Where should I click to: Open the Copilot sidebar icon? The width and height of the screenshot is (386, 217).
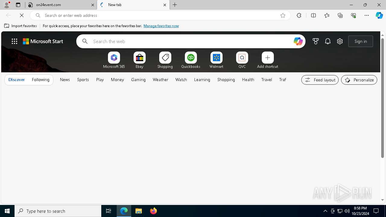379,15
